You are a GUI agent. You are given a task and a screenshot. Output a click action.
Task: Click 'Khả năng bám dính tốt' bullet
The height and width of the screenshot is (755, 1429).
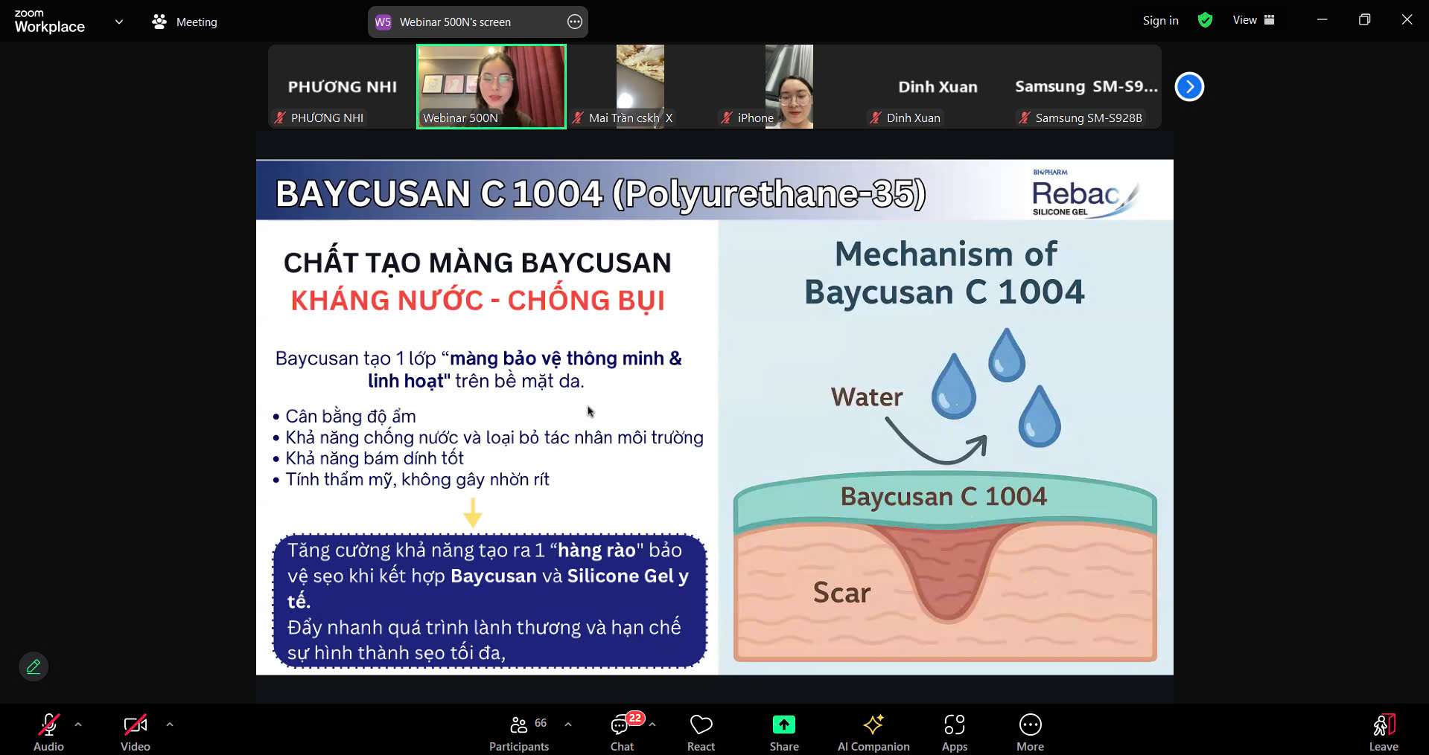tap(375, 458)
